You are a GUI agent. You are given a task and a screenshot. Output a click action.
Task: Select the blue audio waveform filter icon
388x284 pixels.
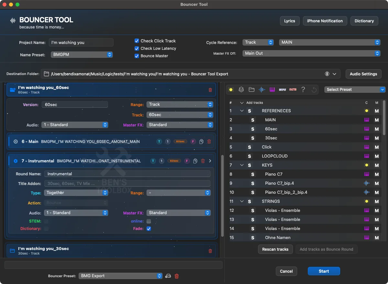[x=262, y=90]
